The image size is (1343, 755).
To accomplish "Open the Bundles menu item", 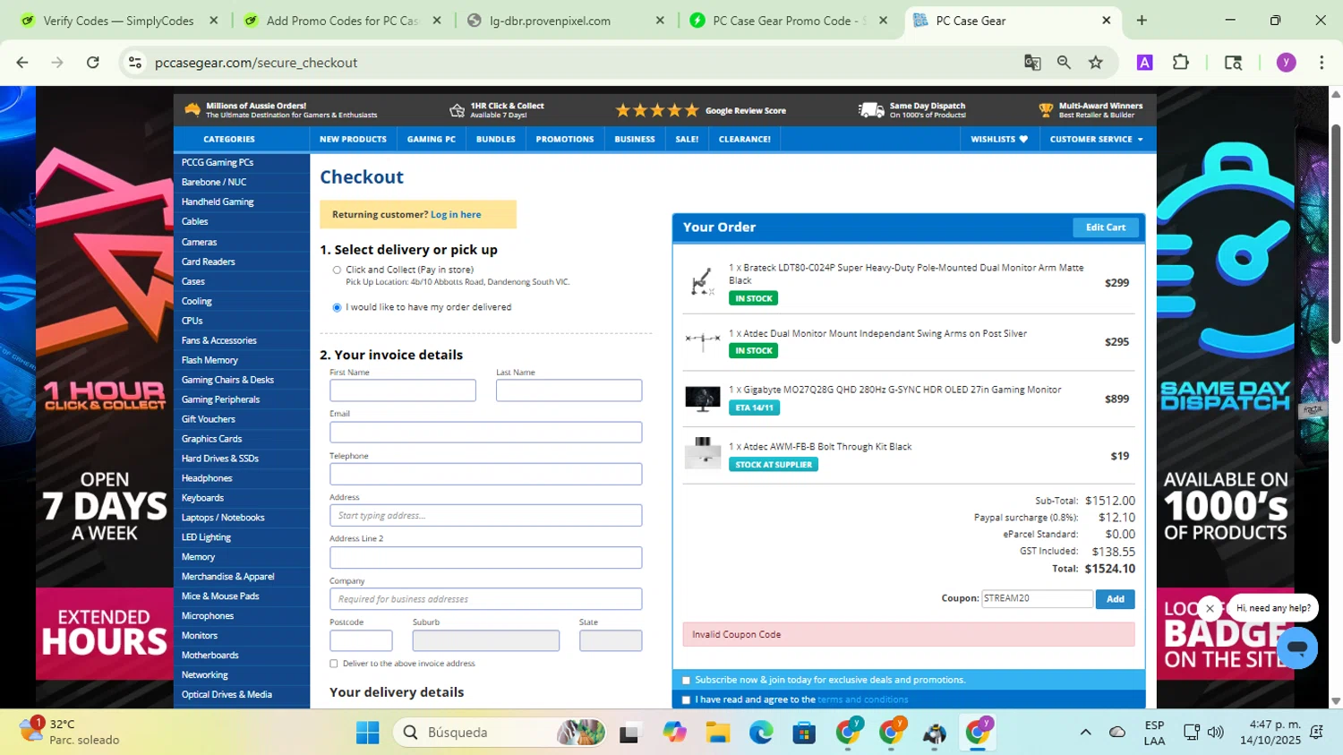I will pyautogui.click(x=495, y=139).
